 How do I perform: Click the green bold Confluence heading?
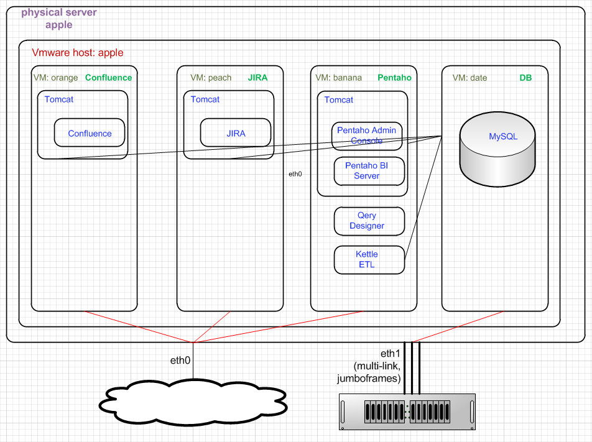108,77
